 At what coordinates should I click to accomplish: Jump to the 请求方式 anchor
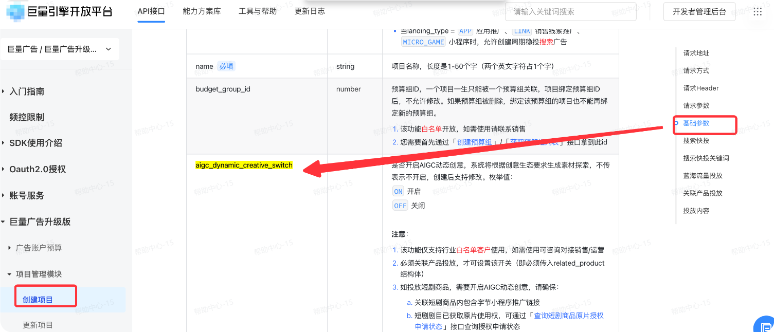696,70
